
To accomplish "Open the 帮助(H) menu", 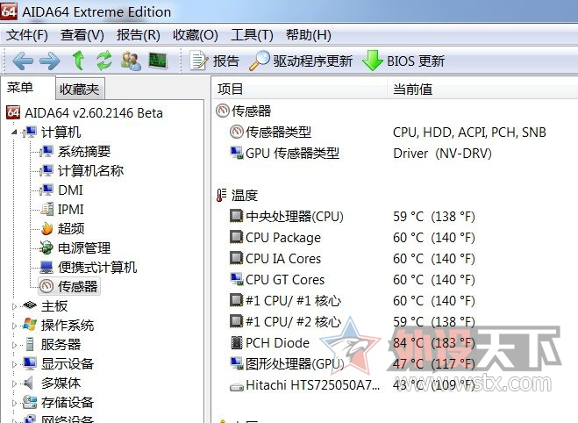I will (309, 35).
